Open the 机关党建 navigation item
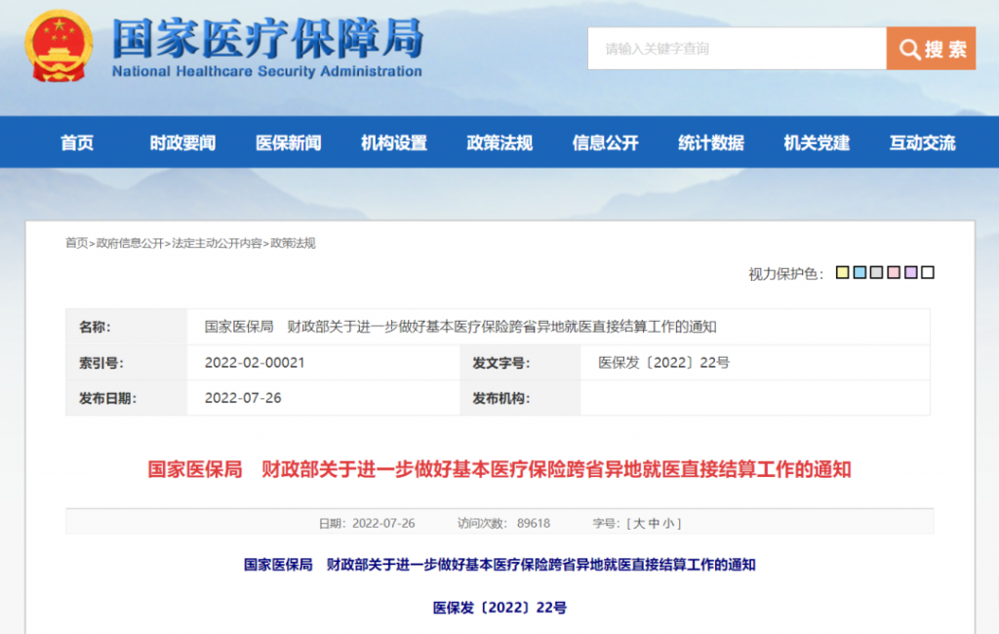The height and width of the screenshot is (634, 999). pos(817,142)
